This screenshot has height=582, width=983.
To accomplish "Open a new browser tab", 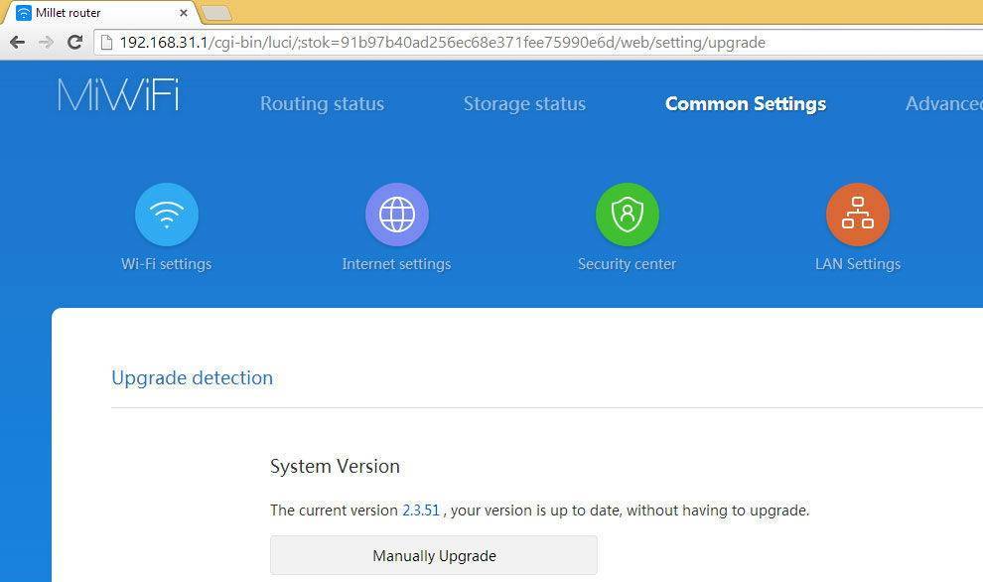I will click(216, 13).
